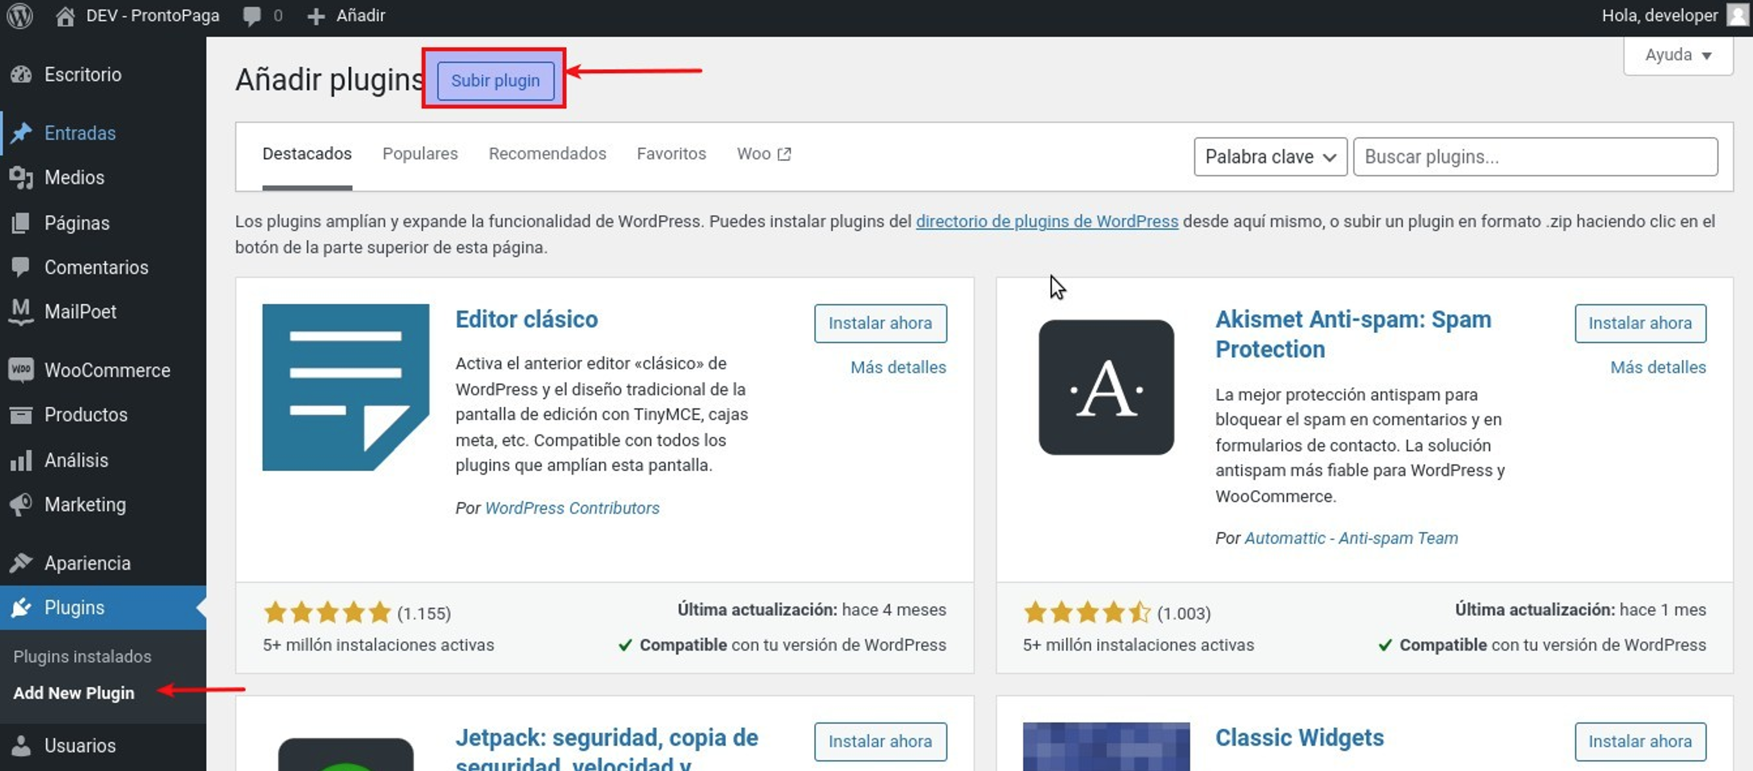Click the Apariencia paintbrush icon
The height and width of the screenshot is (771, 1753).
(21, 563)
